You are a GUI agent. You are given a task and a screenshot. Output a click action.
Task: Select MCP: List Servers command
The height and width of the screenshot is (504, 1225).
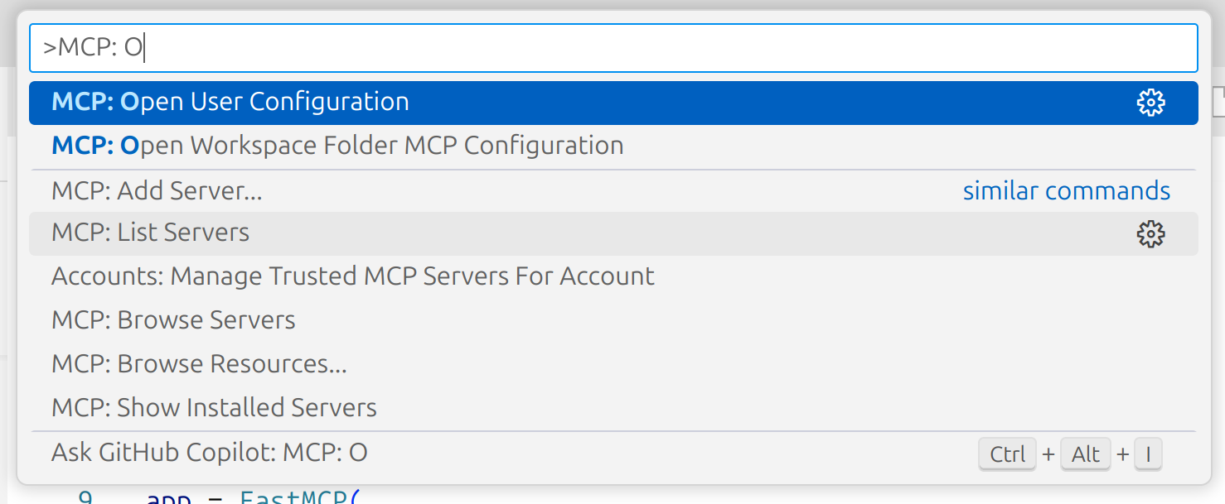tap(613, 233)
